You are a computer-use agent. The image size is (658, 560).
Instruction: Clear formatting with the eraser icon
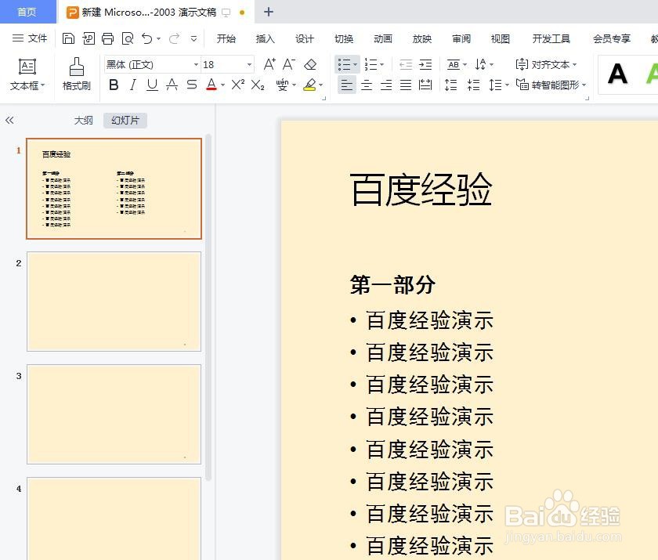pos(310,64)
